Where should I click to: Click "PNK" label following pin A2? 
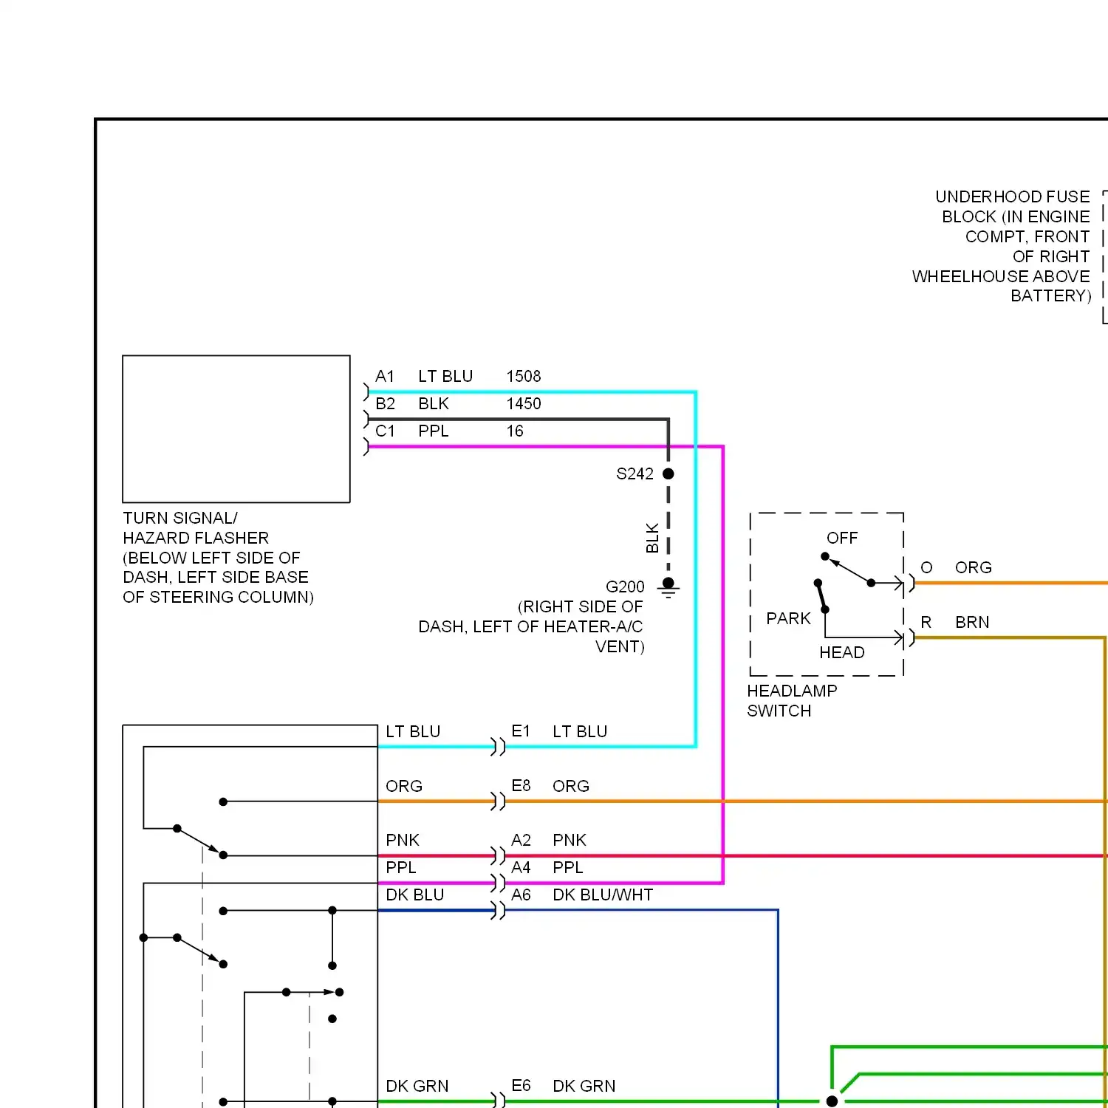570,841
